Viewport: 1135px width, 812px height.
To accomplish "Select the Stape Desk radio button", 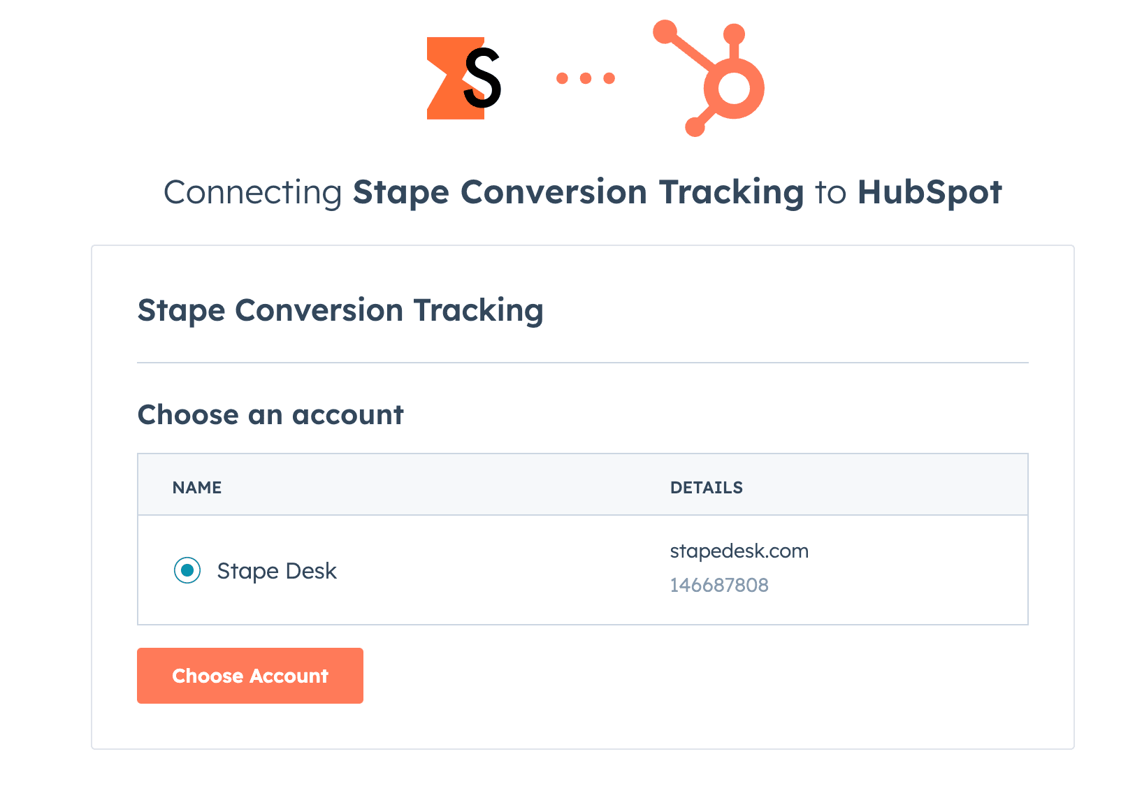I will [x=187, y=570].
